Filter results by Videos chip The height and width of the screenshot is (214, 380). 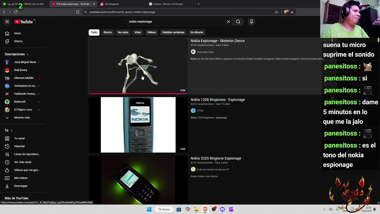(x=151, y=32)
